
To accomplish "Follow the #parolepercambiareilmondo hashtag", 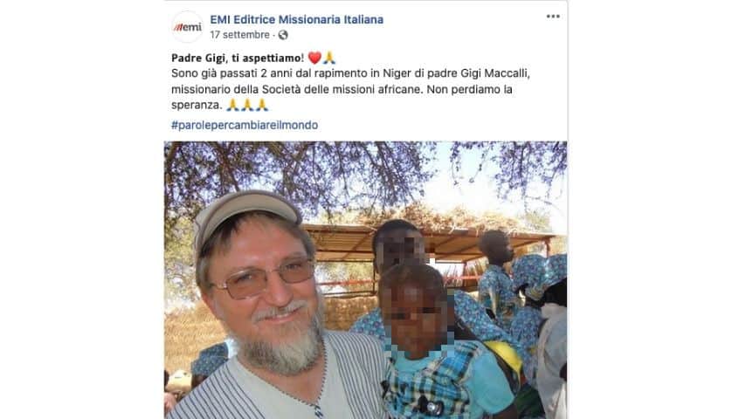I will (x=245, y=125).
